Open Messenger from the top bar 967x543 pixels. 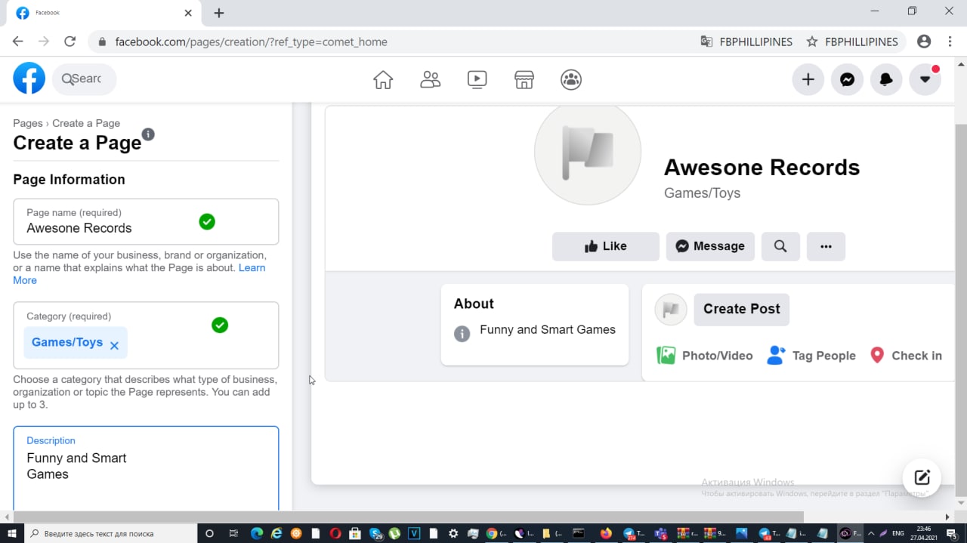tap(847, 79)
